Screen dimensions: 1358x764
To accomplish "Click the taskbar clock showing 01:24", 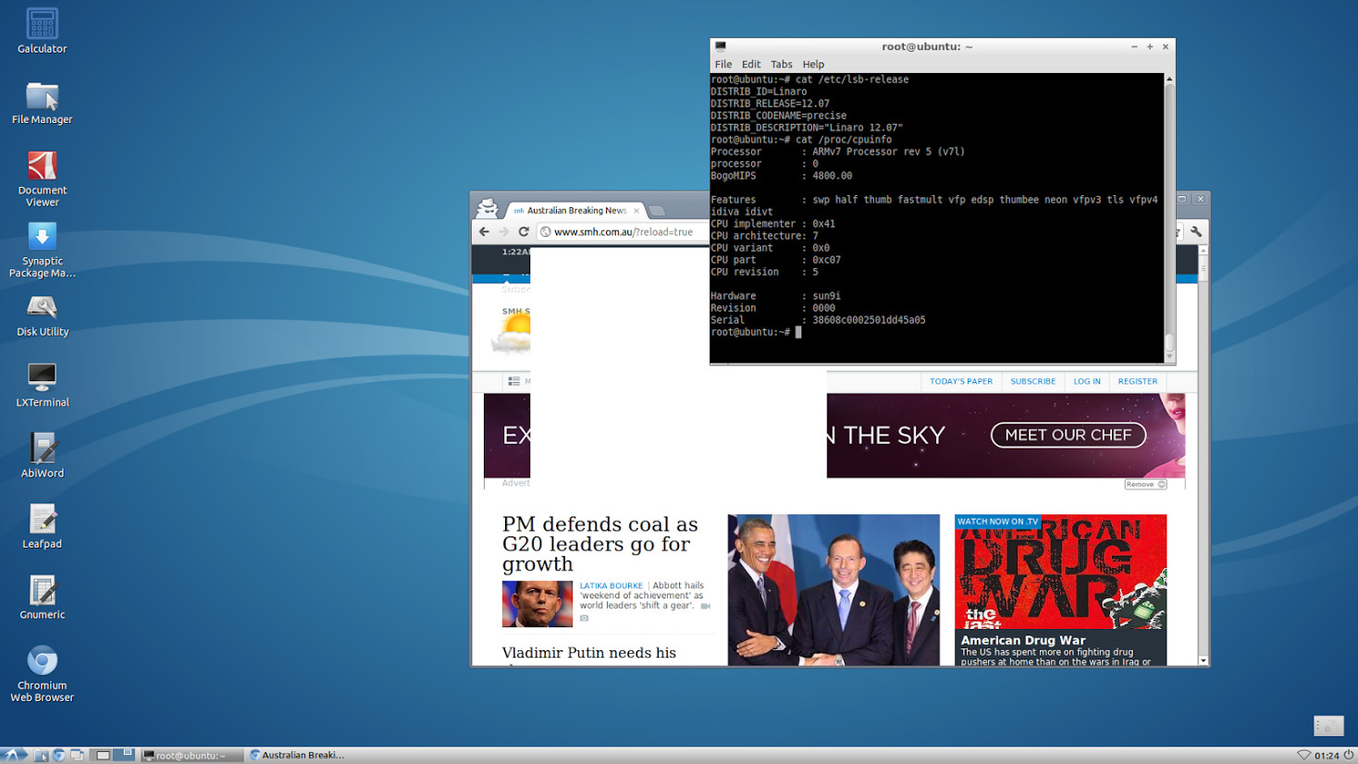I will pyautogui.click(x=1327, y=756).
